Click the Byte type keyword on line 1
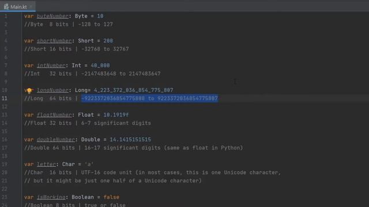This screenshot has width=369, height=207. pos(81,16)
